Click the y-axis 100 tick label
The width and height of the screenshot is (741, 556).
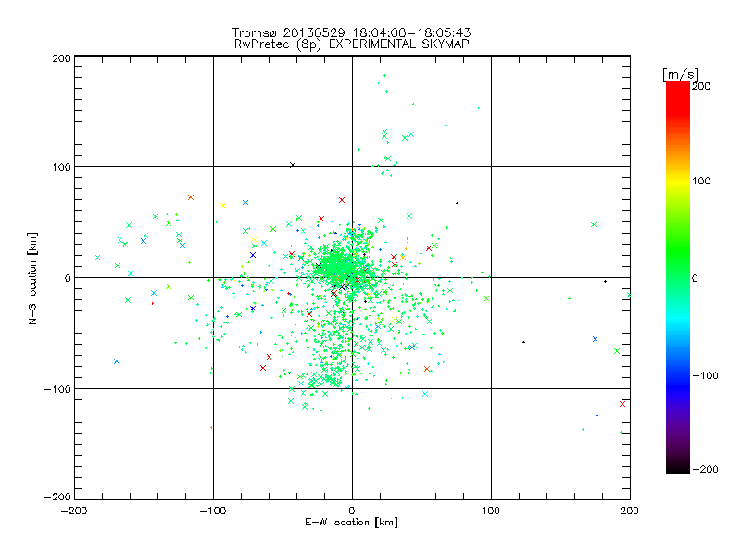tap(61, 167)
